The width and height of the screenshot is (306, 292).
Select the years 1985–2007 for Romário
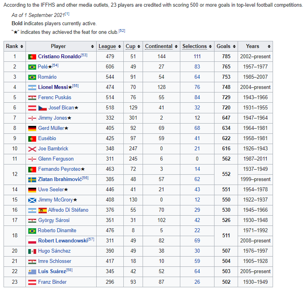point(255,77)
